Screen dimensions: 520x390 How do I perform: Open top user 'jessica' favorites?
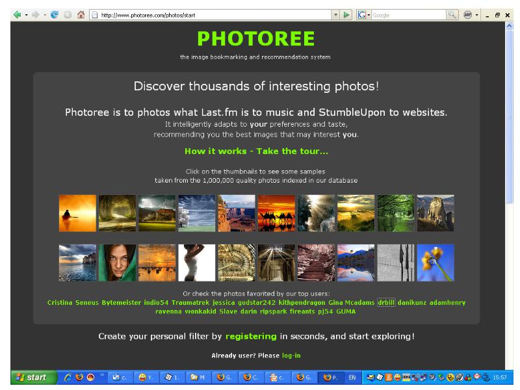224,302
